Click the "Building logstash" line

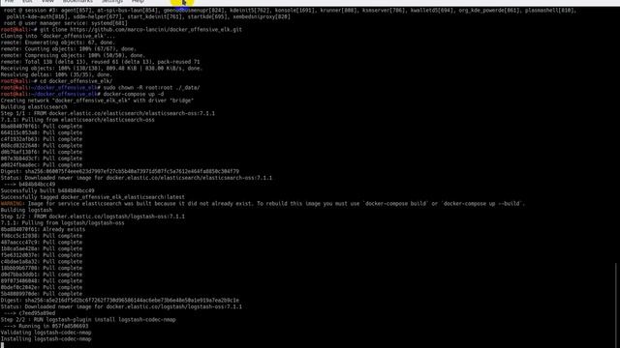(26, 210)
